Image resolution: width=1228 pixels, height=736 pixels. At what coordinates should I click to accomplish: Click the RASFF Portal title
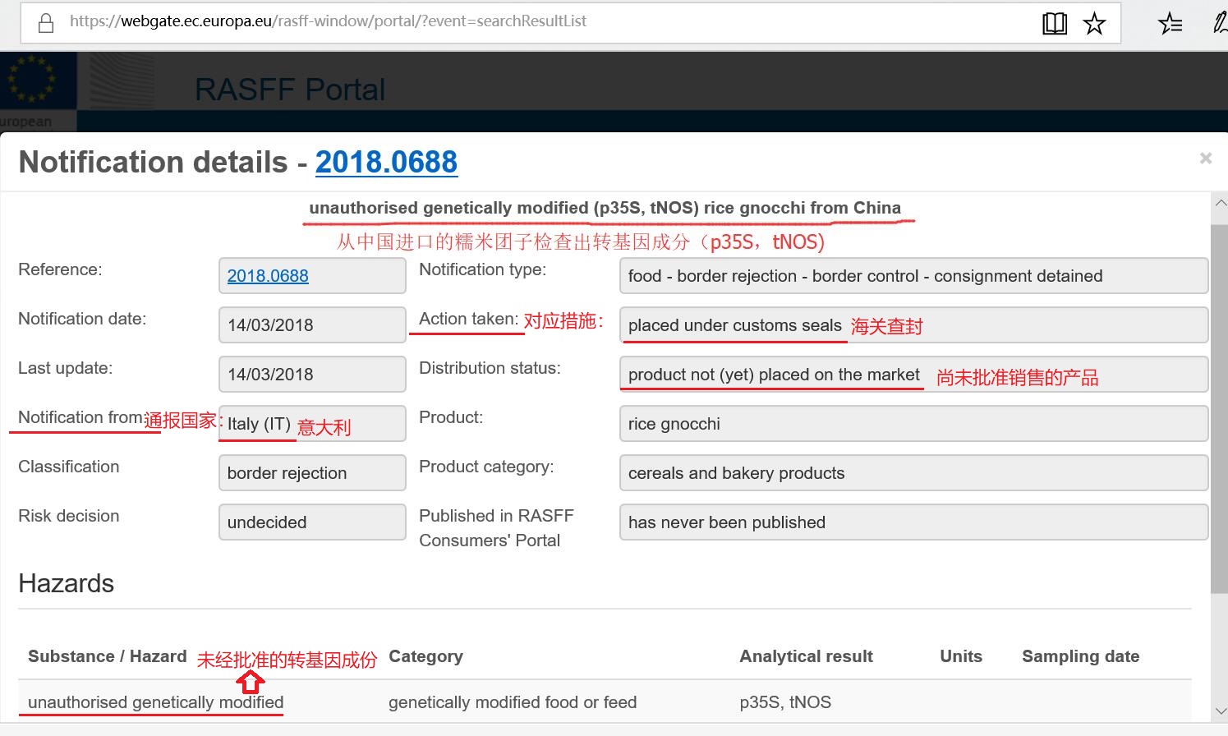[290, 90]
